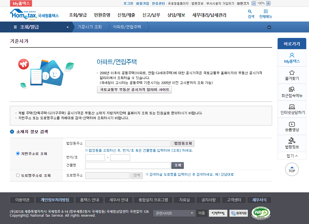The width and height of the screenshot is (309, 224).
Task: Open 관련사이트 dropdown in footer
Action: coord(174,213)
